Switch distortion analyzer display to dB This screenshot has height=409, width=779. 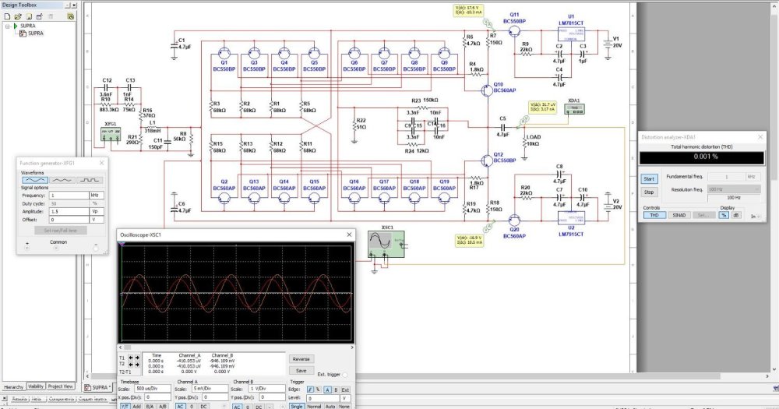tap(736, 215)
